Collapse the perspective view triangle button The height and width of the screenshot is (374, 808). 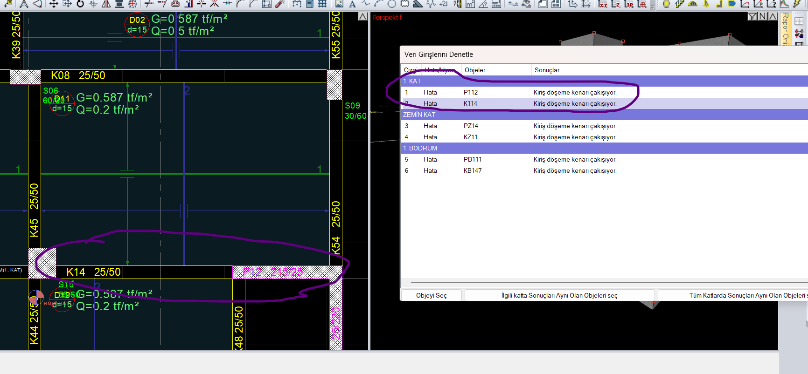(x=773, y=16)
